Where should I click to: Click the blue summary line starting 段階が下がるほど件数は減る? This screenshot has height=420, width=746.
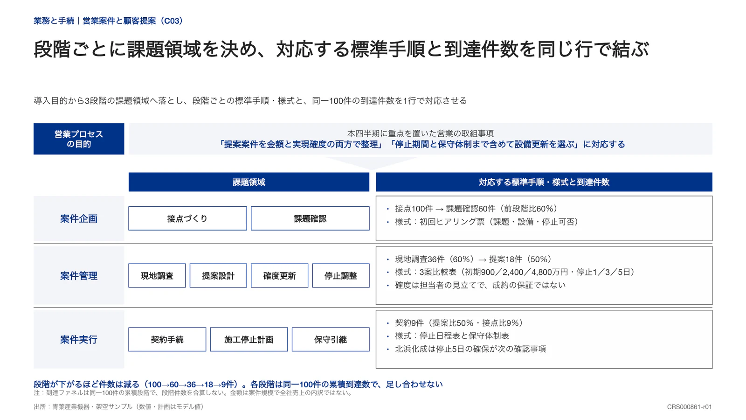pyautogui.click(x=238, y=385)
